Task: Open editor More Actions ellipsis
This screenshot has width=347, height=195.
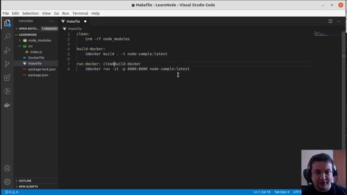Action: pos(338,21)
